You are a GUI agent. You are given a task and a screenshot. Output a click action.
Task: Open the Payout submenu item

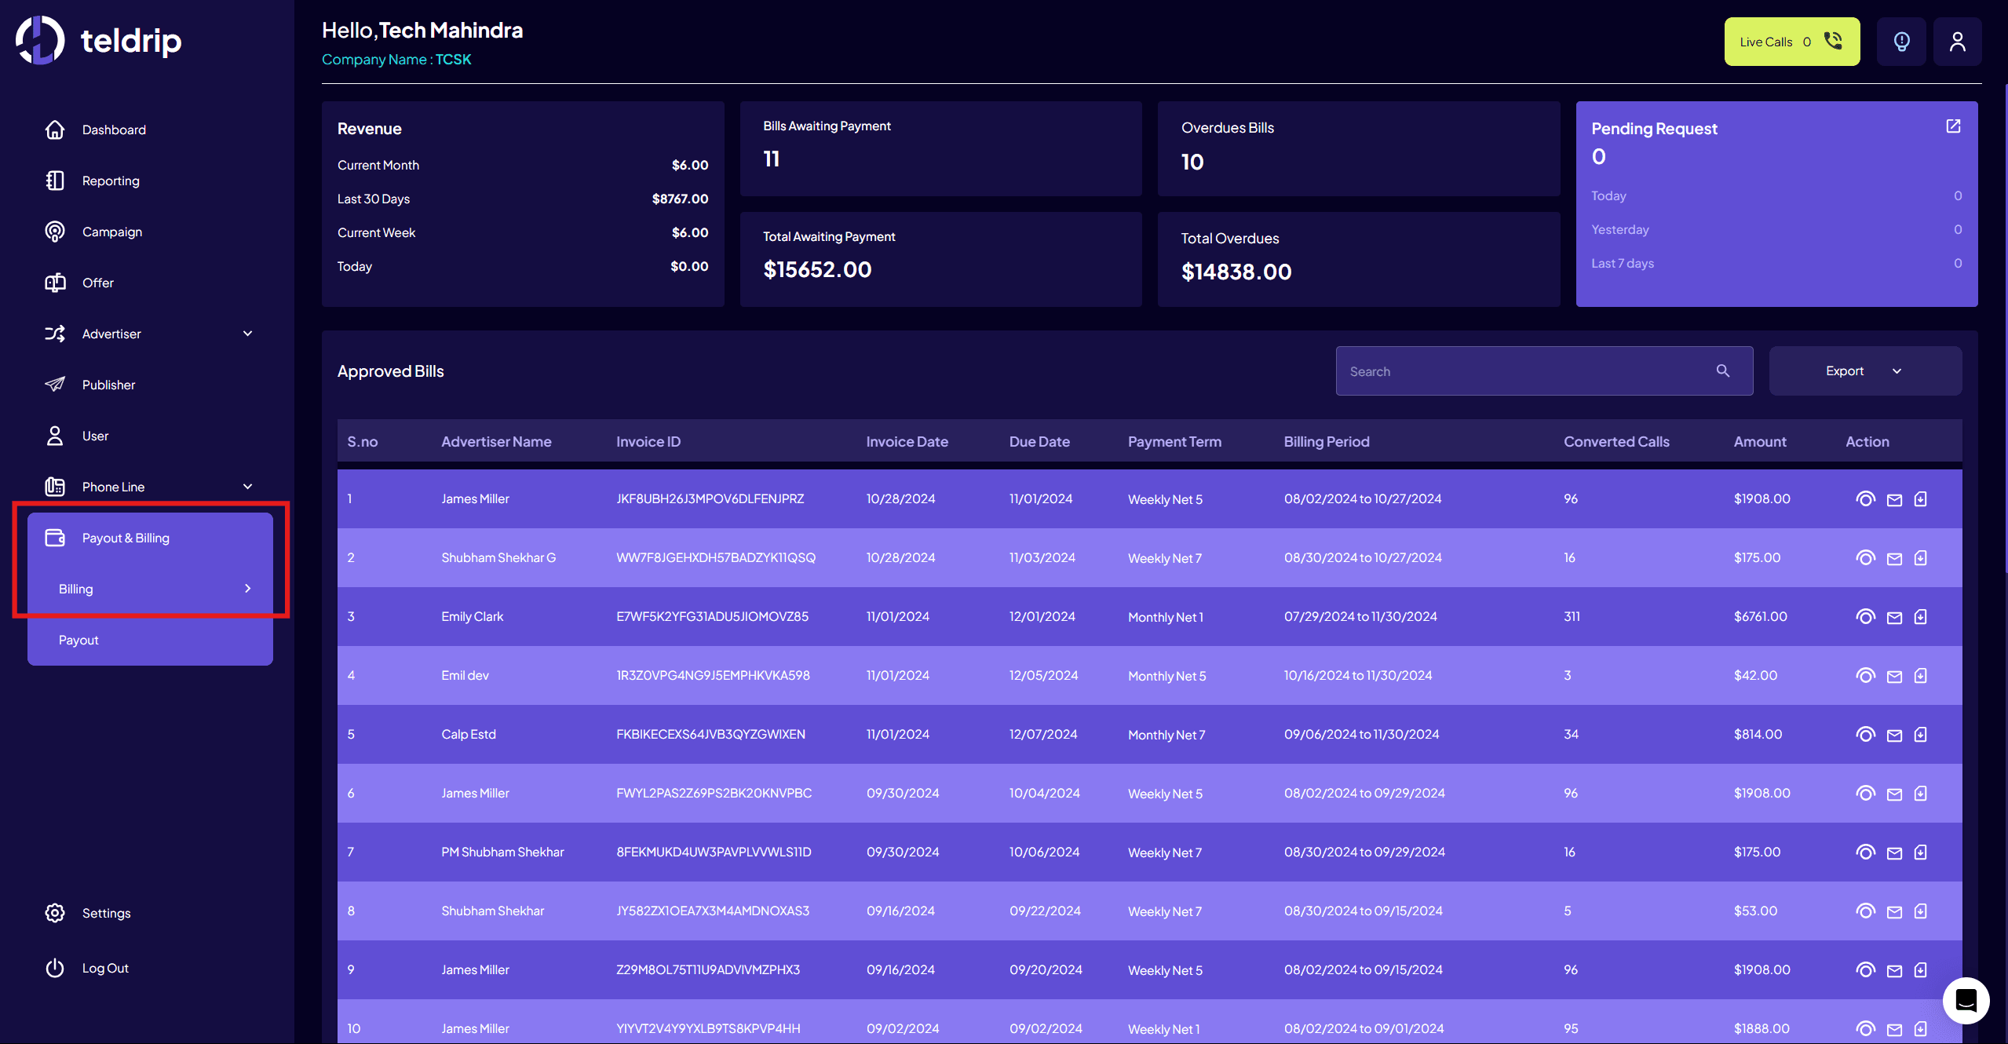coord(78,640)
